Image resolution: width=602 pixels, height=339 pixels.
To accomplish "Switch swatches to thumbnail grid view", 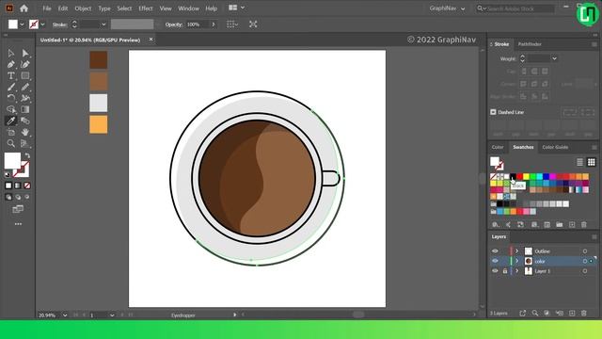I will [x=592, y=162].
